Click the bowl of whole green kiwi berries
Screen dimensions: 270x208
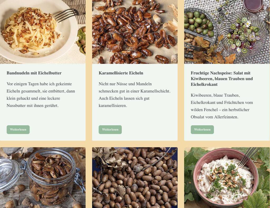[200, 24]
